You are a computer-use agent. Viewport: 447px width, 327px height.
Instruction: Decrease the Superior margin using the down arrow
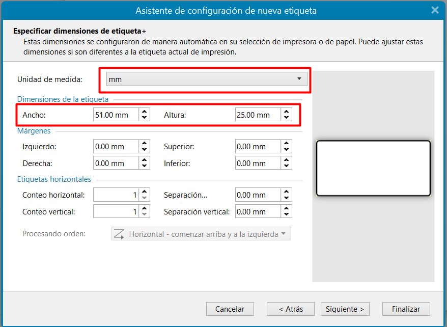[x=287, y=149]
